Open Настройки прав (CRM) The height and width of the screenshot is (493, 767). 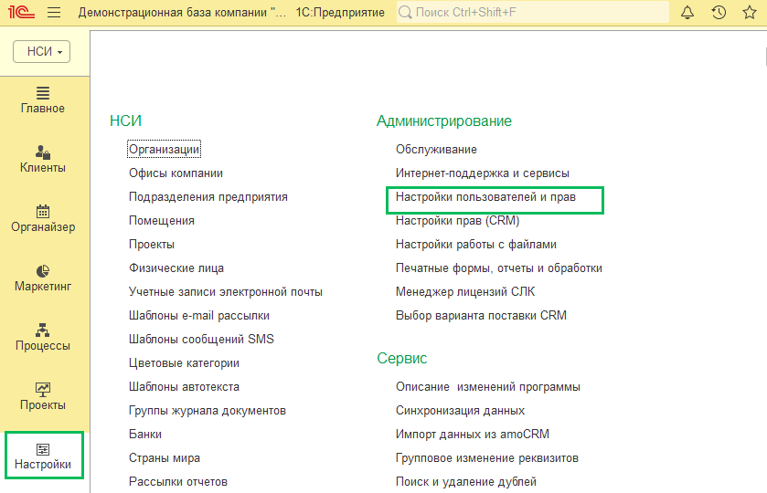click(x=457, y=220)
